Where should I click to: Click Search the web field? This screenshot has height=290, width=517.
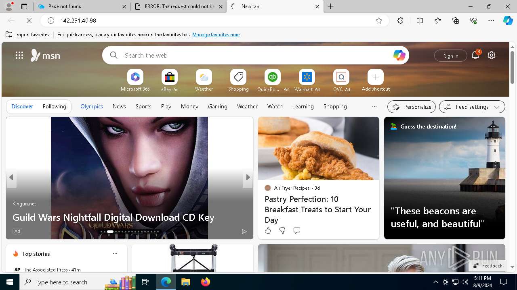256,55
